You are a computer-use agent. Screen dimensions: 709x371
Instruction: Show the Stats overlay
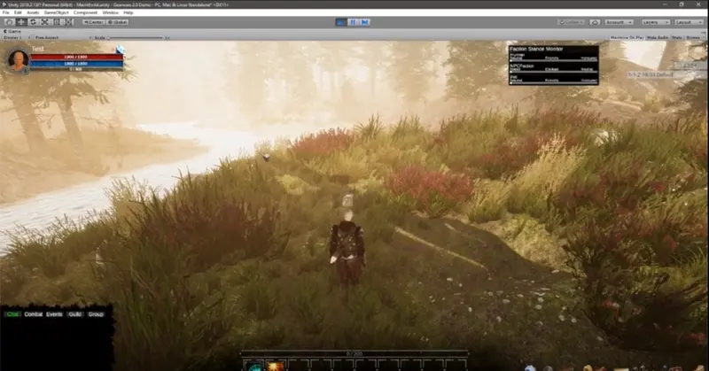677,37
